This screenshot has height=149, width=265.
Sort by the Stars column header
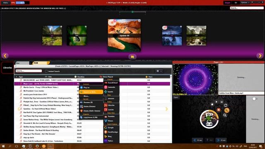149,77
